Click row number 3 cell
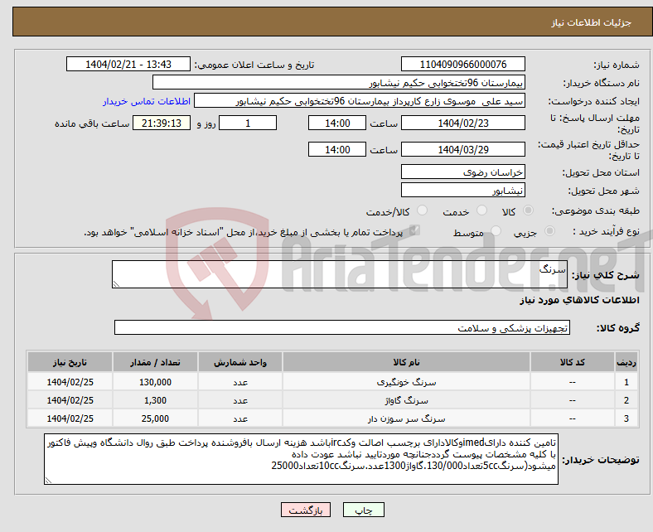 tap(626, 418)
